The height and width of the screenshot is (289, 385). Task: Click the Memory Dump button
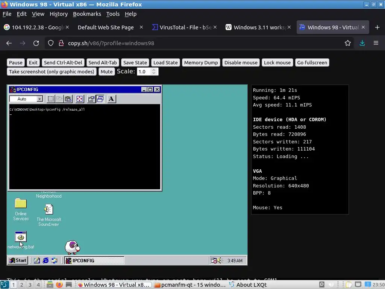201,63
